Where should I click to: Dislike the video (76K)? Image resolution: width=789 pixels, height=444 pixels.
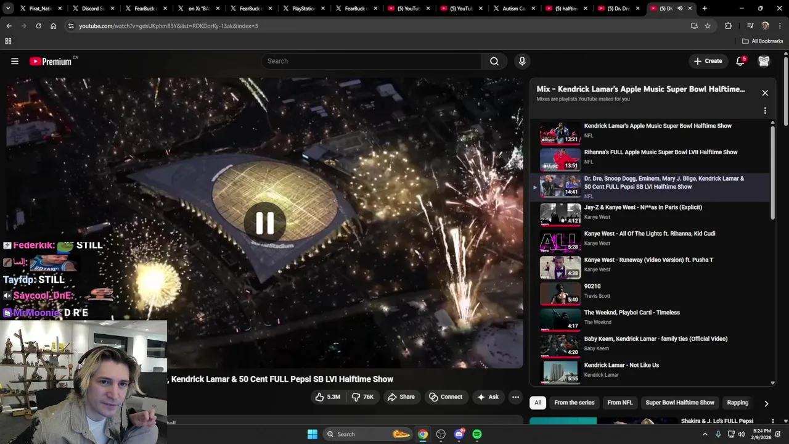point(362,397)
